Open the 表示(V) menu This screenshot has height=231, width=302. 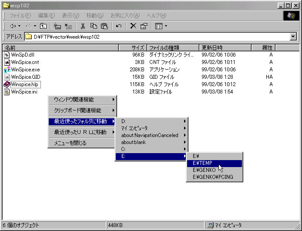click(70, 16)
